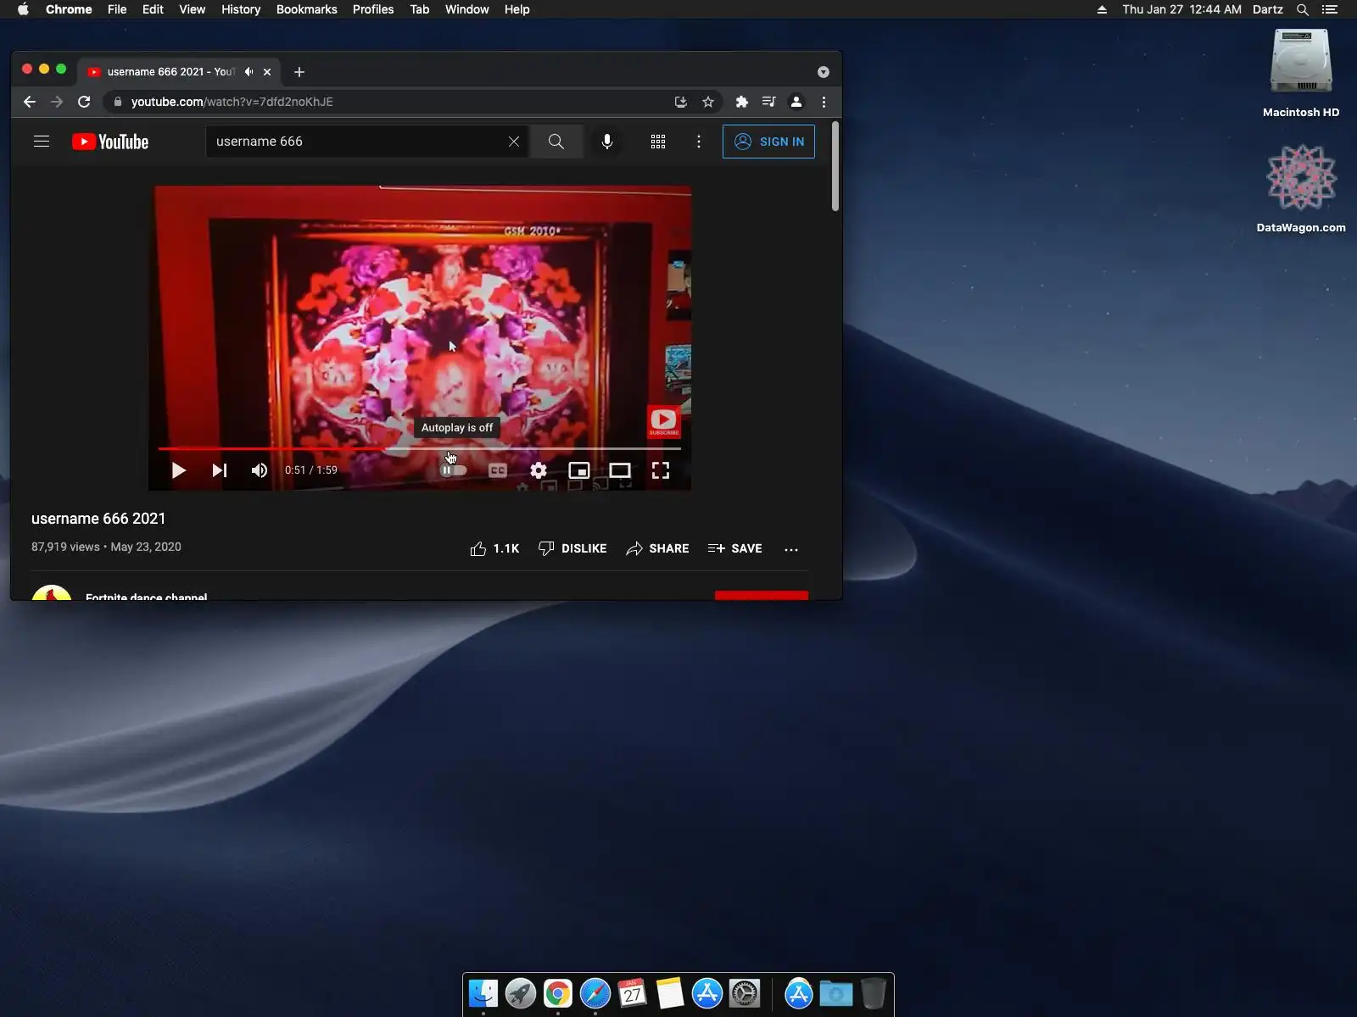Image resolution: width=1357 pixels, height=1017 pixels.
Task: Open Spotlight search in the menu bar
Action: tap(1303, 9)
